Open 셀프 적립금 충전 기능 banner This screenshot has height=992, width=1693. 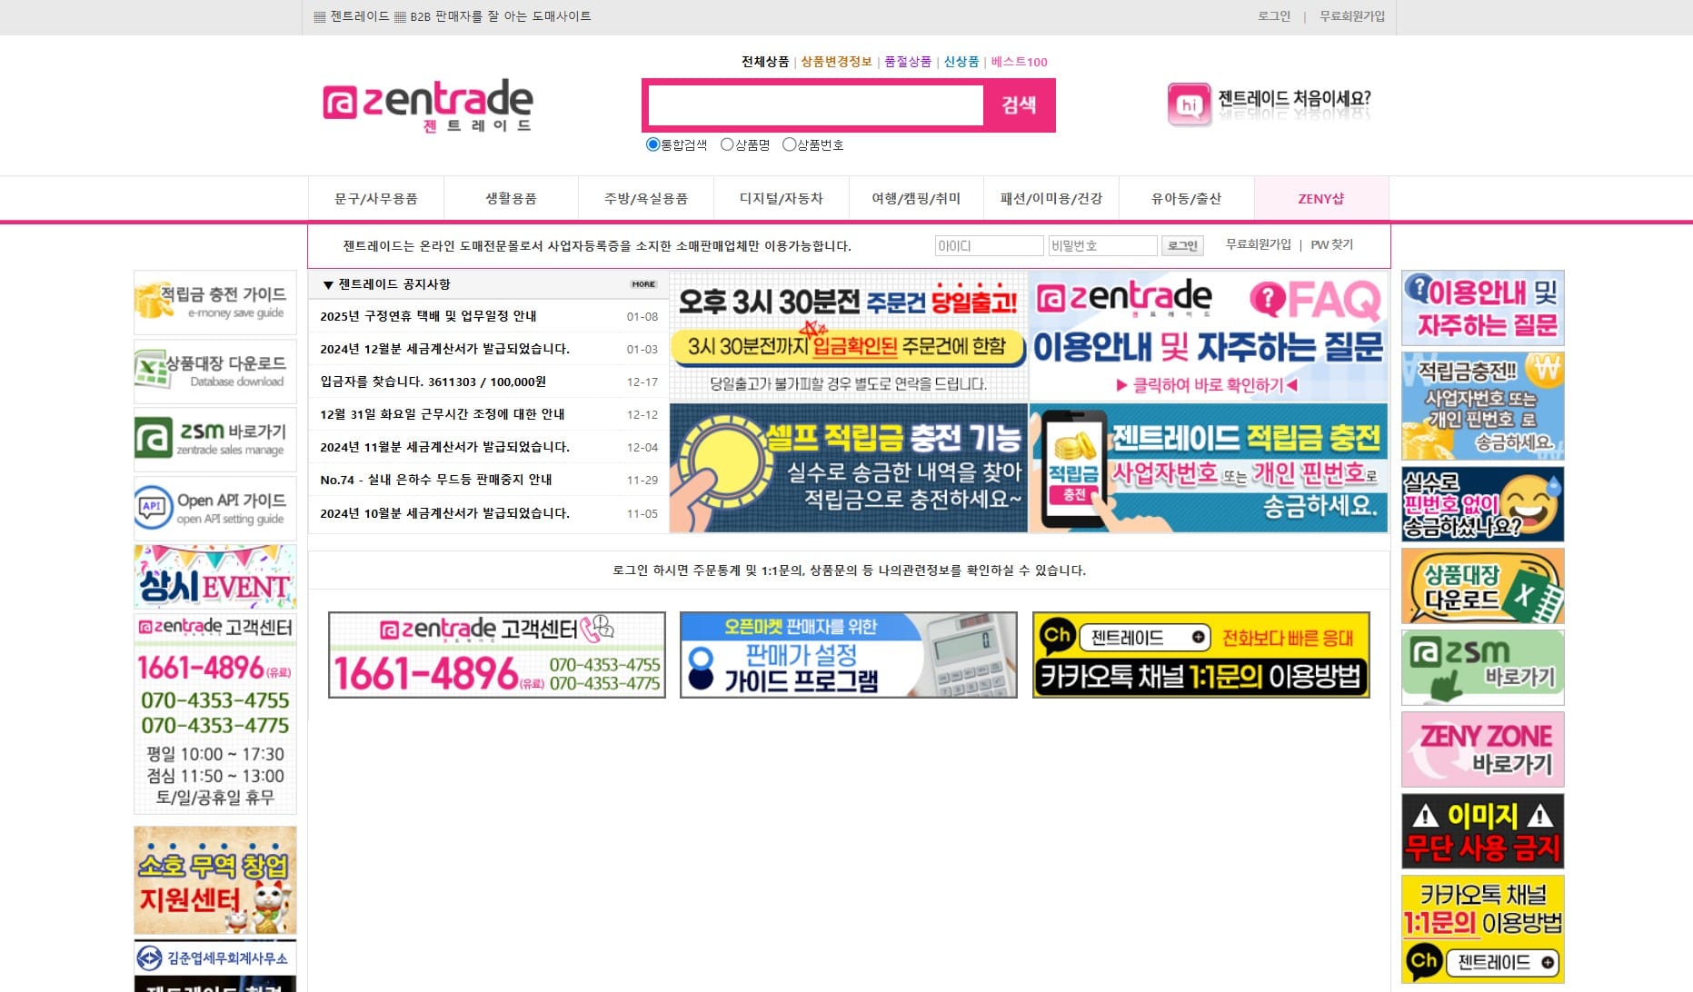coord(849,468)
